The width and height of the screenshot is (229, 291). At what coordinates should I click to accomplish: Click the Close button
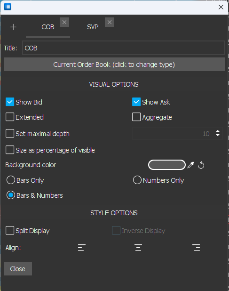18,268
